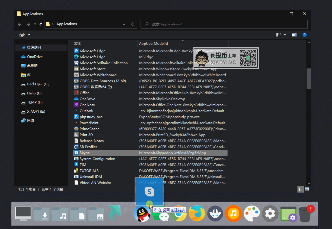
Task: Click the TUTORIALS help file icon
Action: tap(76, 171)
